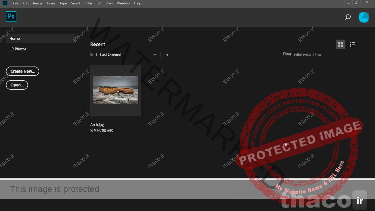Click the Create New... button
Screen dimensions: 375x211
pyautogui.click(x=23, y=71)
